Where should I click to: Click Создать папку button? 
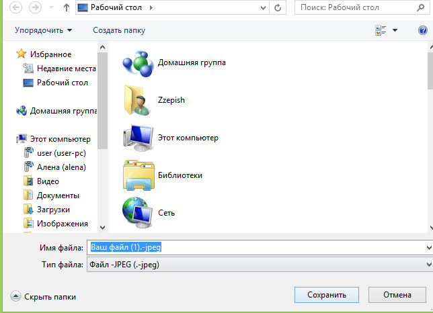pos(119,30)
